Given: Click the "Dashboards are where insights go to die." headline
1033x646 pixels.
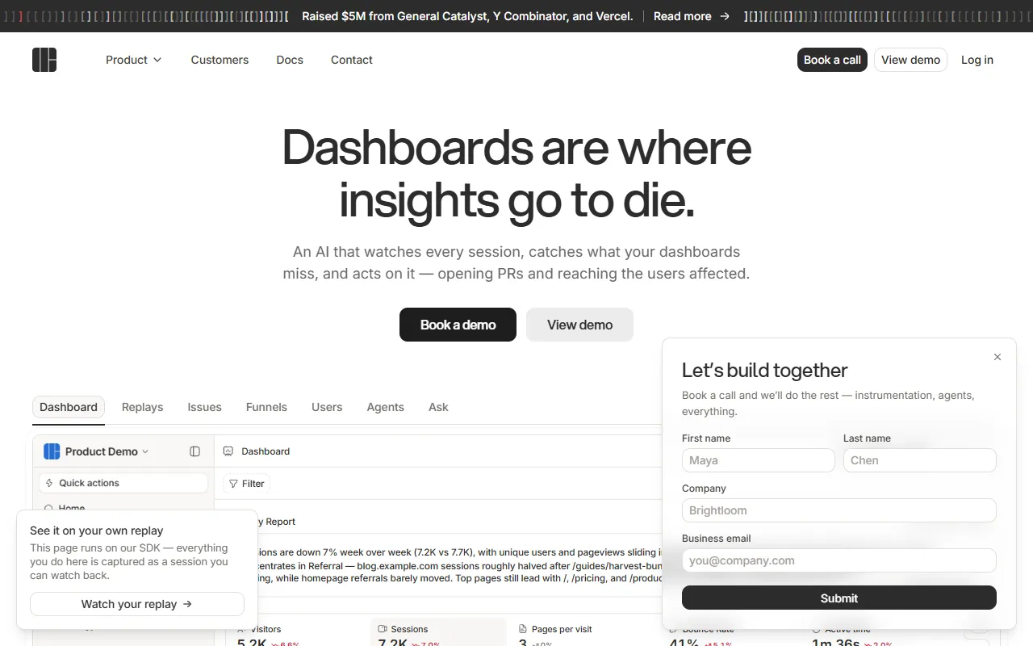Looking at the screenshot, I should point(516,174).
